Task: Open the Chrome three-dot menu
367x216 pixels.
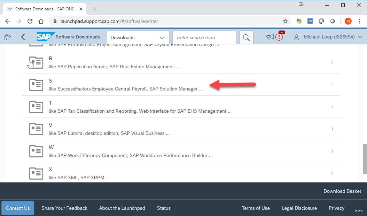Action: tap(359, 21)
